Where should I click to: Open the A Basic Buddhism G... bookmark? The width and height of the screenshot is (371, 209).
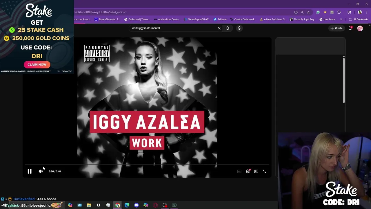click(x=273, y=19)
